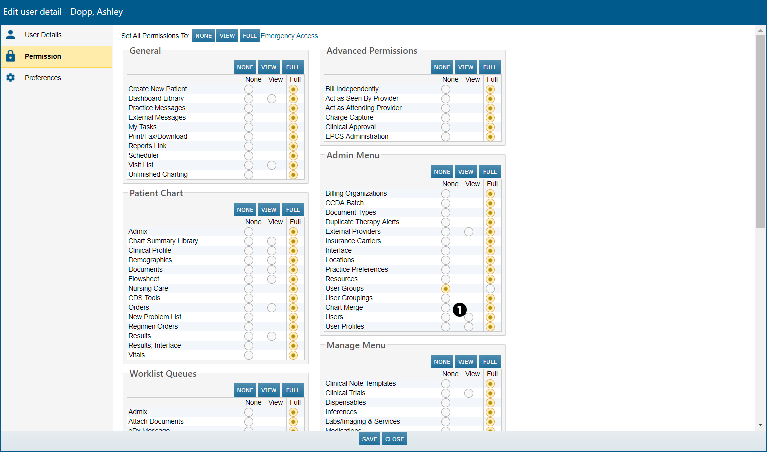Set Clinical Trials to View
The height and width of the screenshot is (452, 767).
(469, 393)
